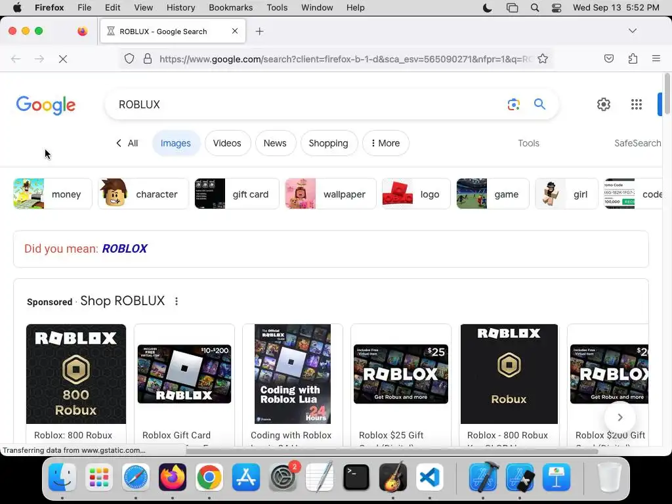This screenshot has height=504, width=672.
Task: Close the ROBLUX Google Search tab
Action: pos(235,31)
